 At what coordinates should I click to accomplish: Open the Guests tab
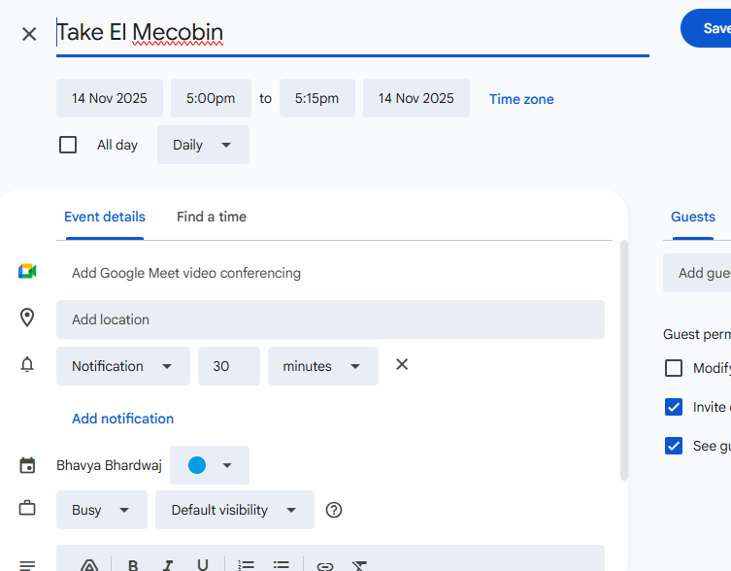[693, 217]
